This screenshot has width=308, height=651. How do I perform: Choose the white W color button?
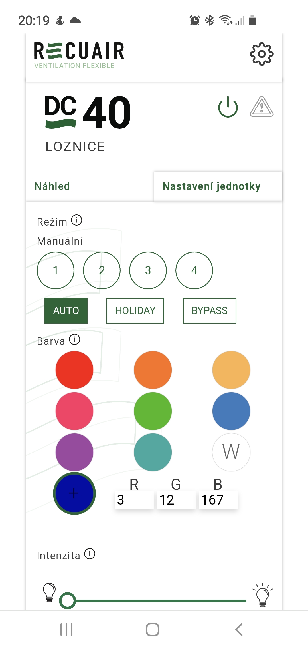[x=231, y=452]
